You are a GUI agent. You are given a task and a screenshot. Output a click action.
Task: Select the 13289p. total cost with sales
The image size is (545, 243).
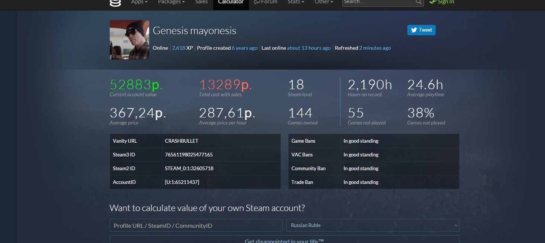225,85
